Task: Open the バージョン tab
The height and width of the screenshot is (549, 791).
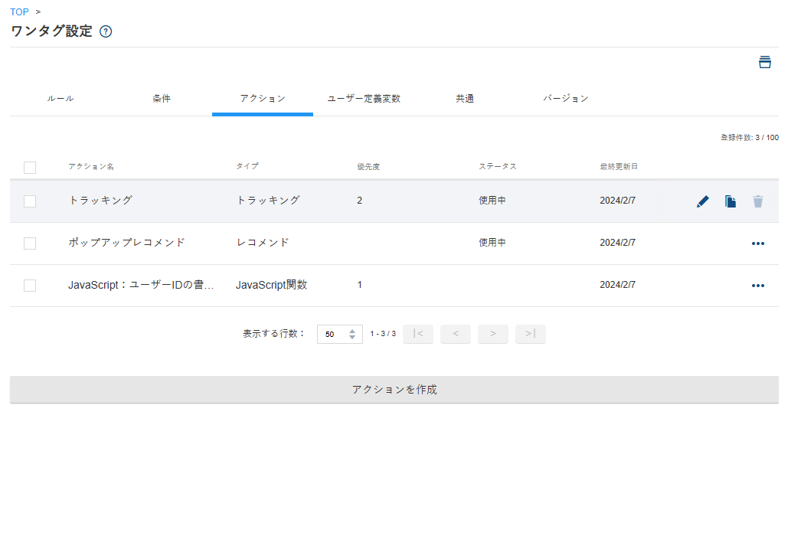Action: [566, 99]
